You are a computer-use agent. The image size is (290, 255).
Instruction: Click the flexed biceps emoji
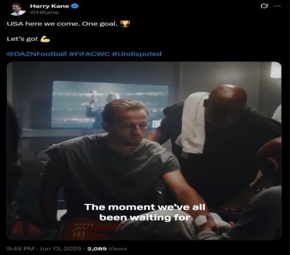[45, 39]
